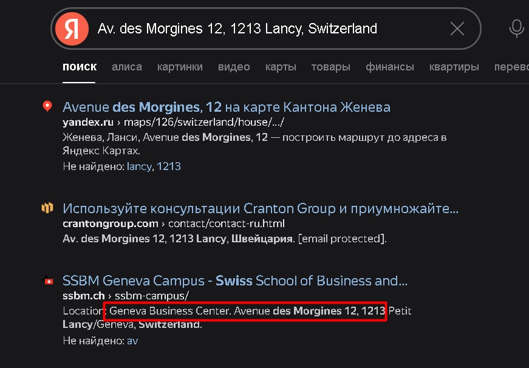The width and height of the screenshot is (529, 368).
Task: Open the товары tab
Action: [x=330, y=67]
